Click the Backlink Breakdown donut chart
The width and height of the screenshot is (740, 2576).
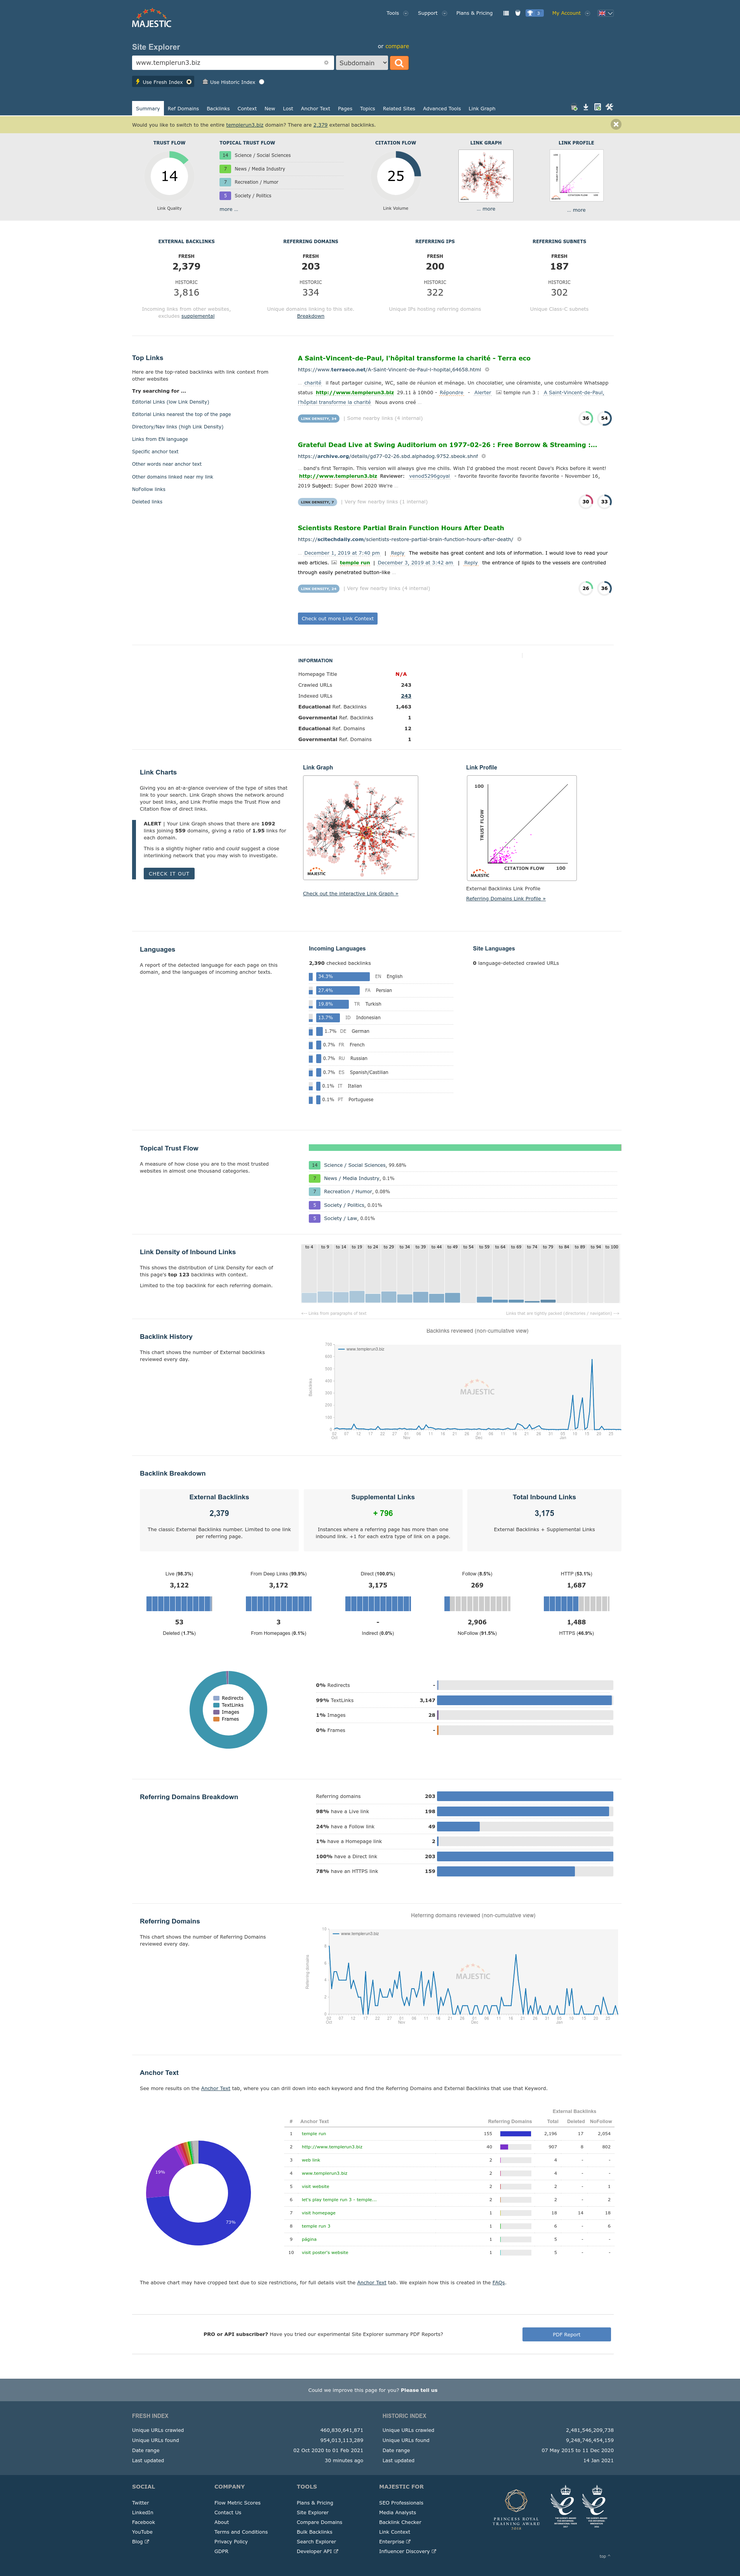(228, 1710)
